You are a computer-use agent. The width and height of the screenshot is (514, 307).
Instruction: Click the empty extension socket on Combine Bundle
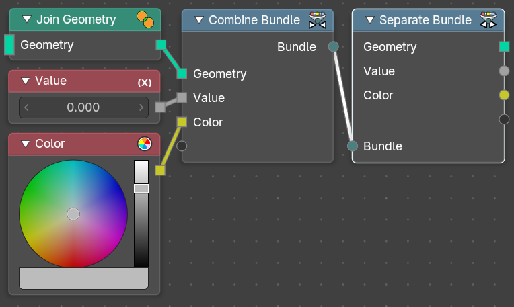click(x=182, y=146)
